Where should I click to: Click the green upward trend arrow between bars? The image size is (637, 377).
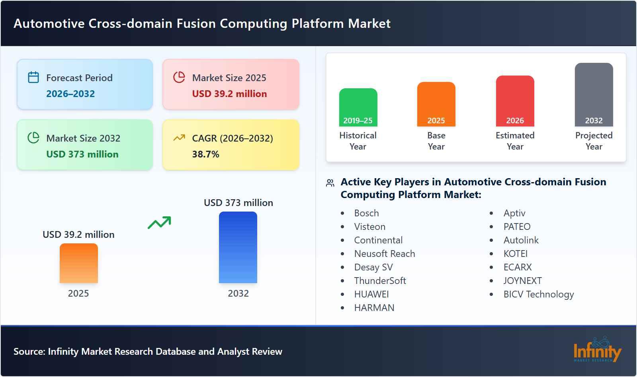tap(159, 223)
